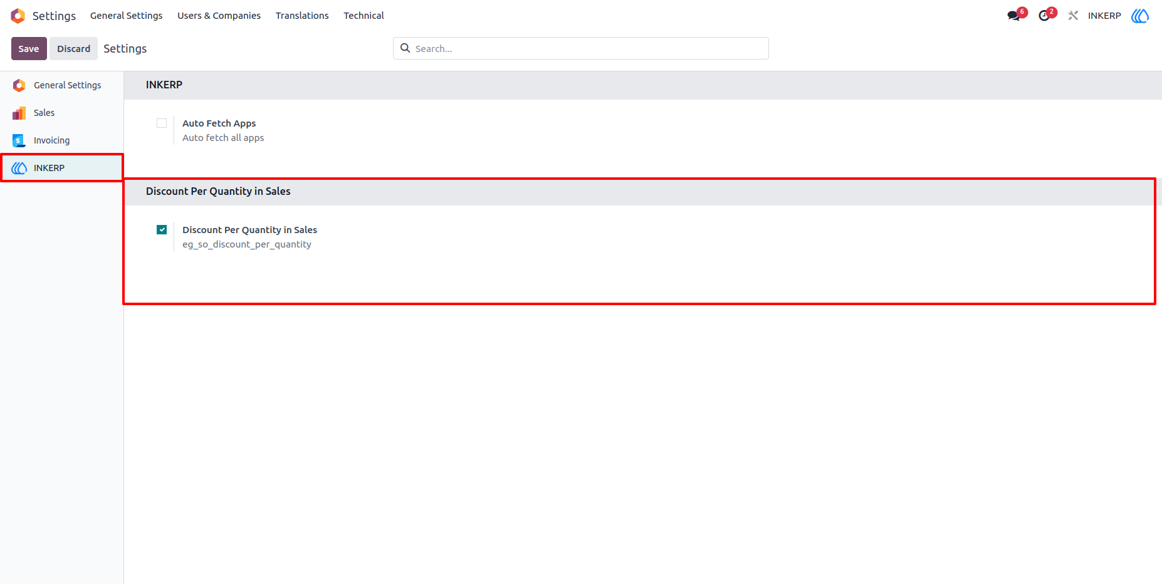Click the debug tools wrench icon

tap(1073, 16)
